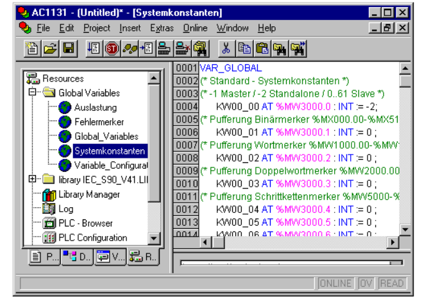Image resolution: width=429 pixels, height=304 pixels.
Task: Open the Fehlermerker variable list
Action: tap(99, 122)
